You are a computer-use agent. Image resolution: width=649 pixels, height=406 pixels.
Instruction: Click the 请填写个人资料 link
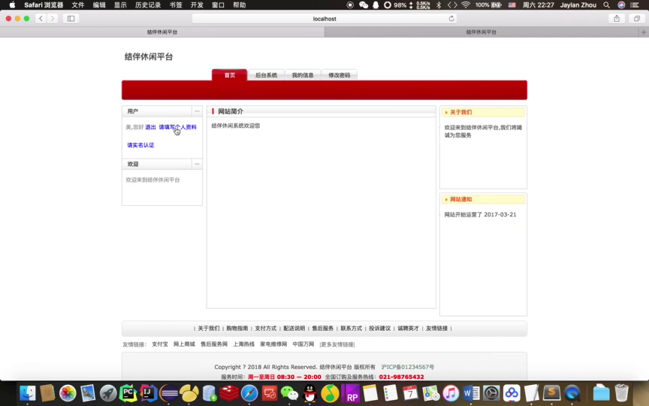tap(177, 127)
